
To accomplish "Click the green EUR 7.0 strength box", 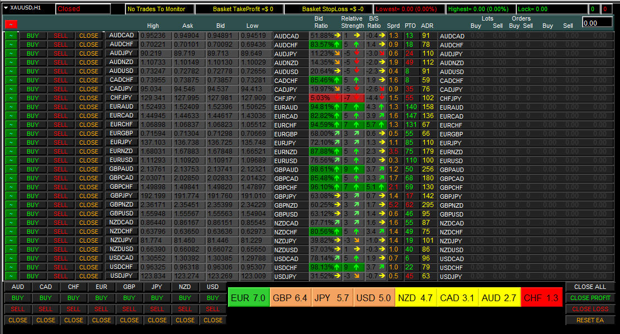I will tap(248, 298).
